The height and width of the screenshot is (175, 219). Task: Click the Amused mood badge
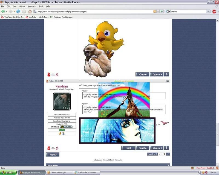click(x=66, y=127)
